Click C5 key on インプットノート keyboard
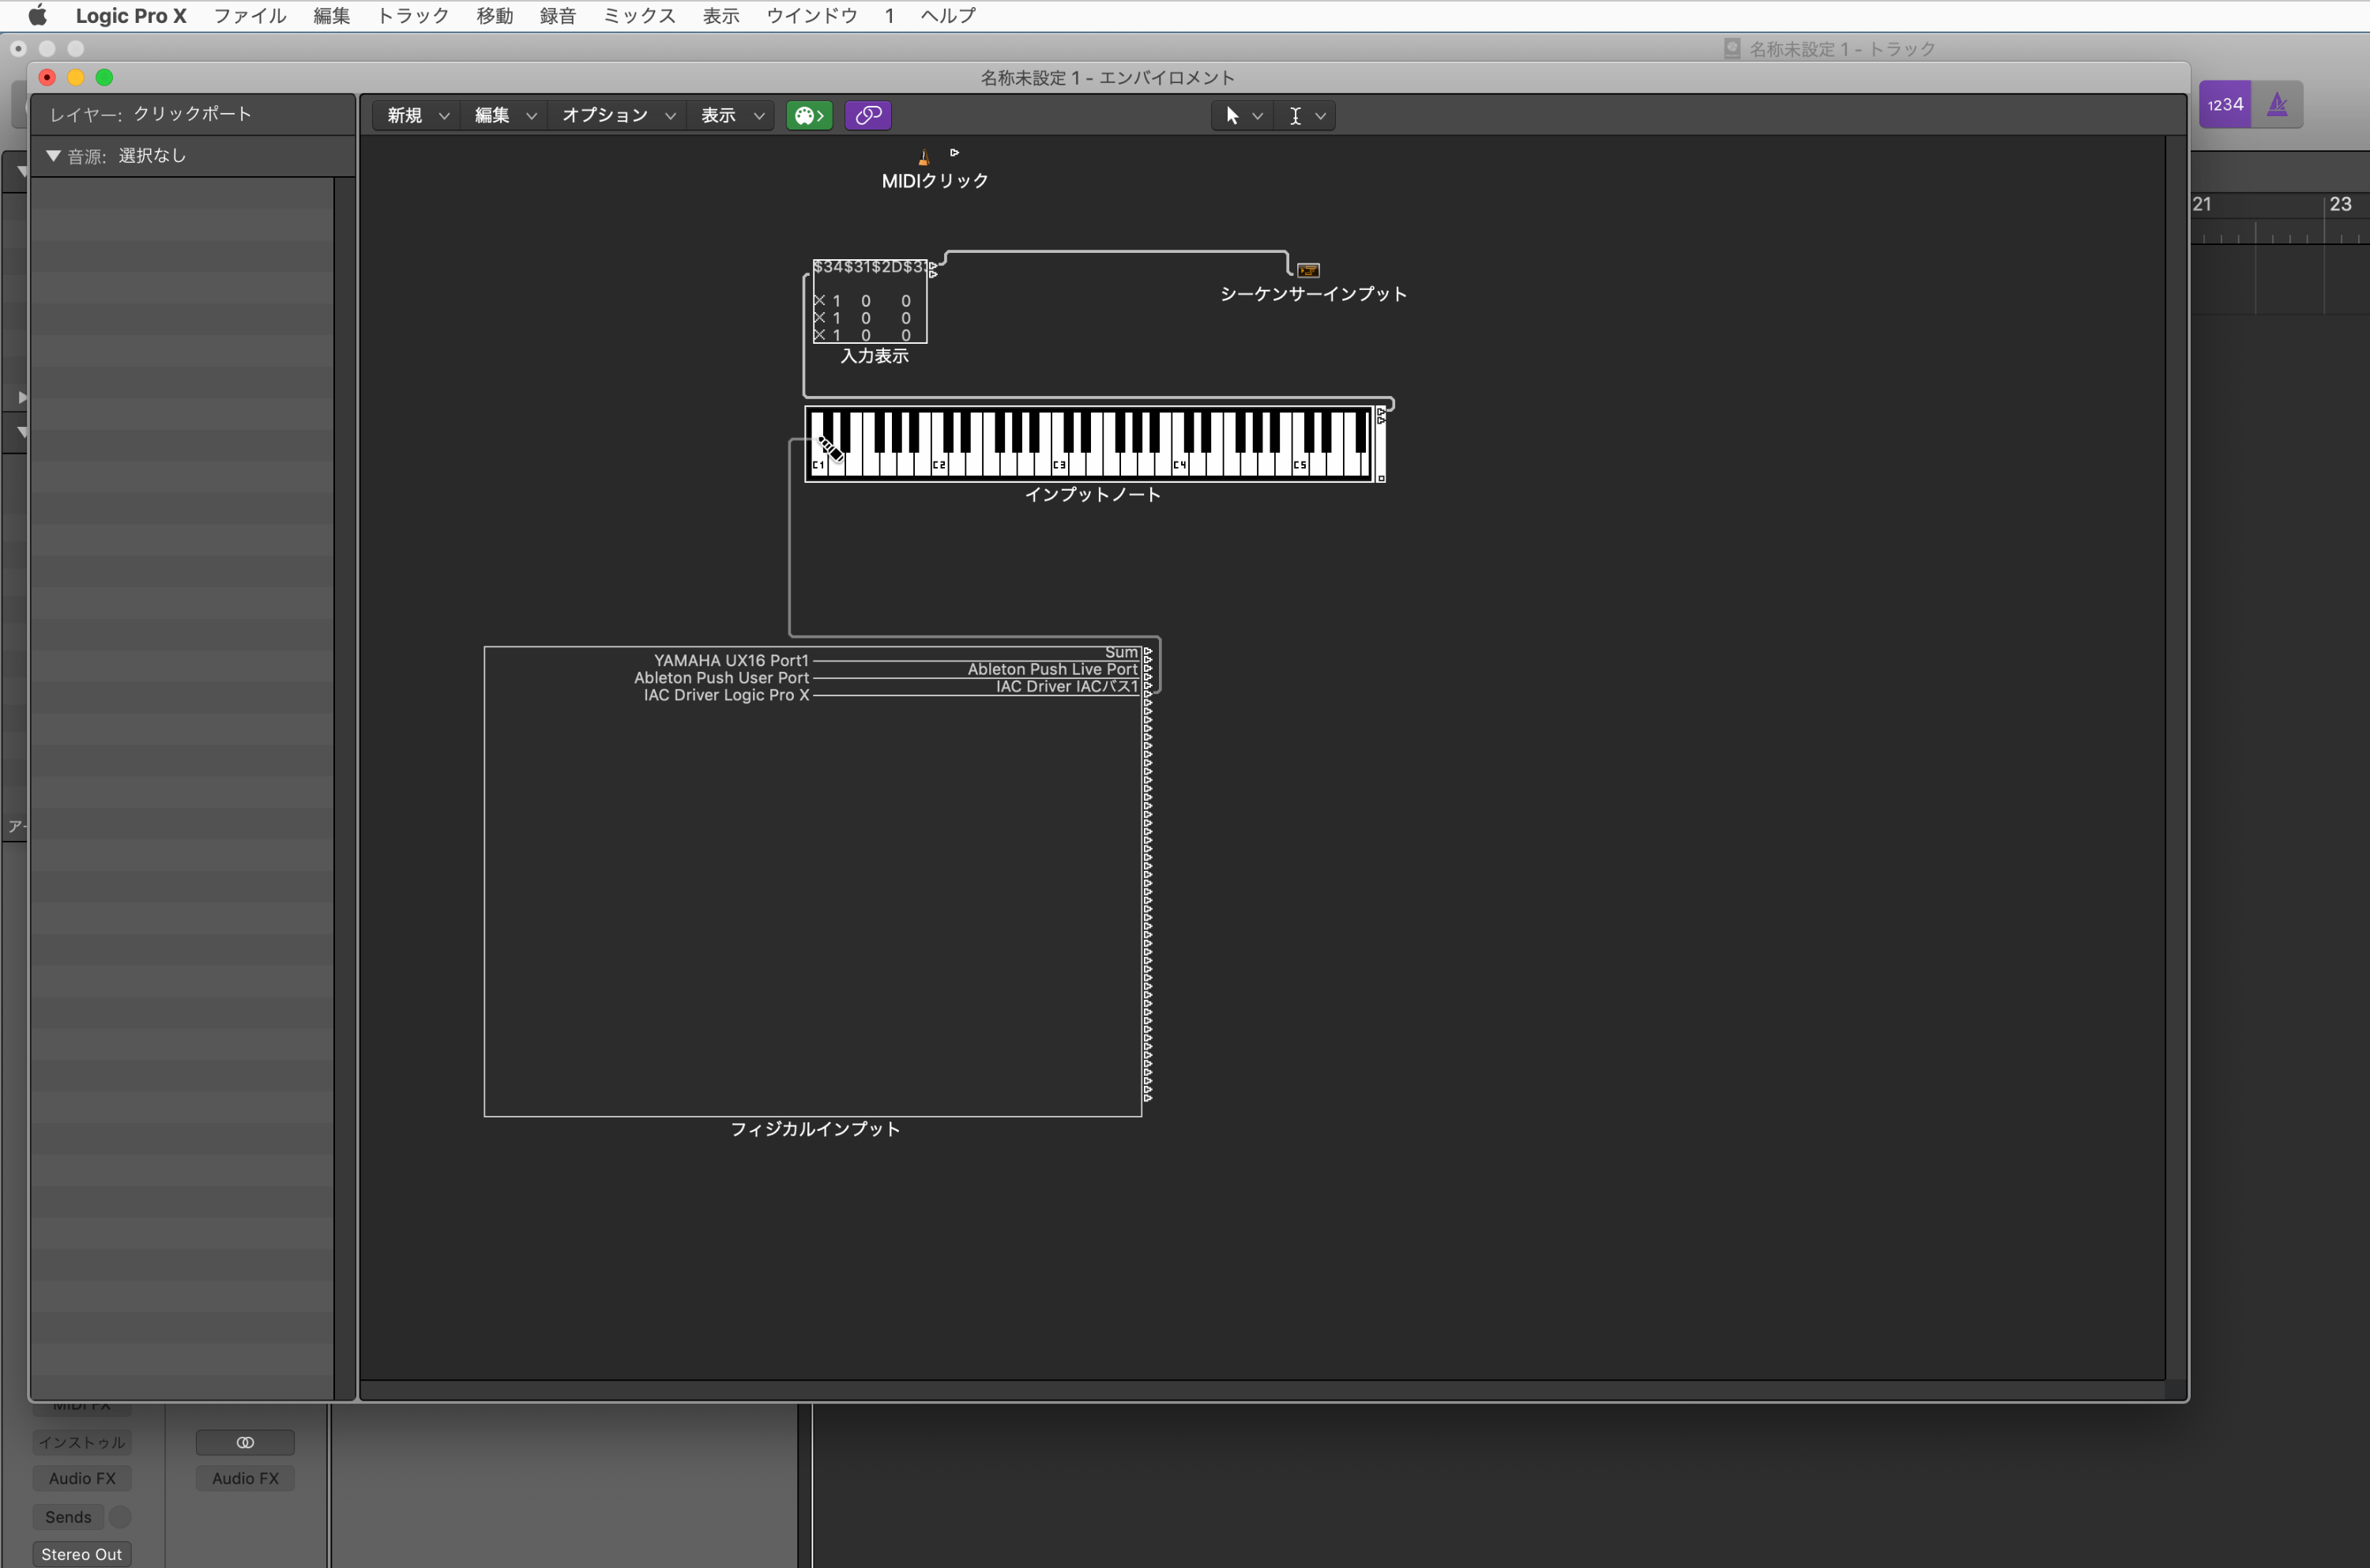This screenshot has width=2370, height=1568. [x=1300, y=464]
